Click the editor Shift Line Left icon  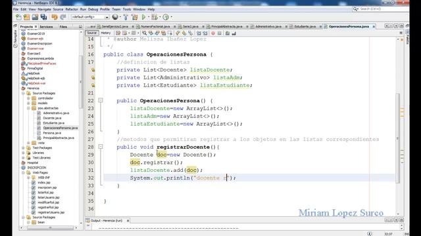point(199,33)
